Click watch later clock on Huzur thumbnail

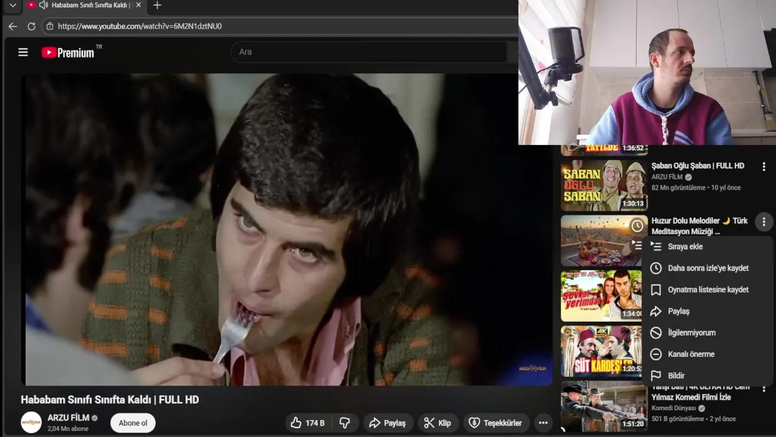tap(637, 226)
